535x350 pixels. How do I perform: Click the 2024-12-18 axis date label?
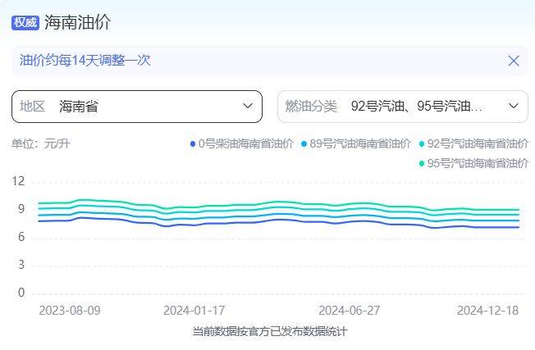(x=487, y=311)
